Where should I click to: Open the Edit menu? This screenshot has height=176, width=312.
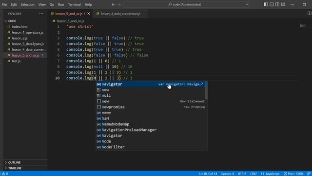pyautogui.click(x=14, y=4)
